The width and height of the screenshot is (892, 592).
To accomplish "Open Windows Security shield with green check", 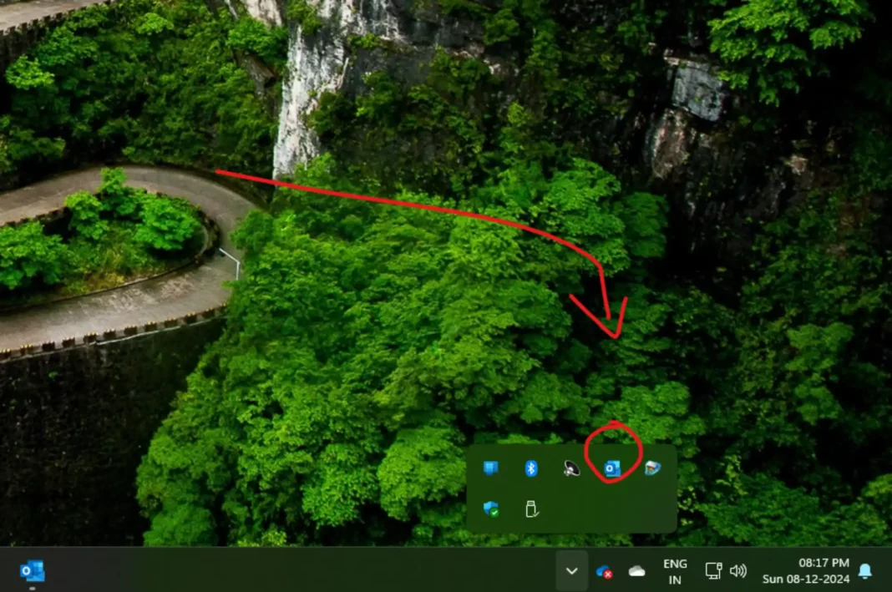I will click(490, 509).
